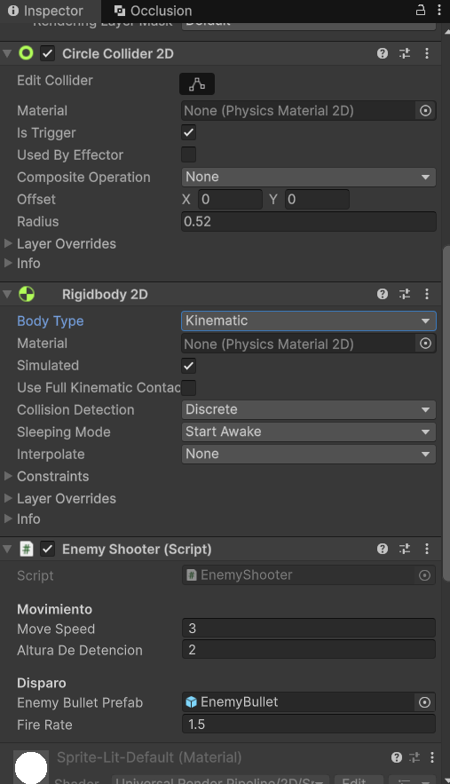Click the Rigidbody 2D title text
Screen dimensions: 450x784
point(105,294)
